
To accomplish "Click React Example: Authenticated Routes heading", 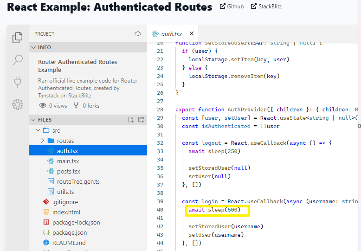I will click(x=110, y=6).
